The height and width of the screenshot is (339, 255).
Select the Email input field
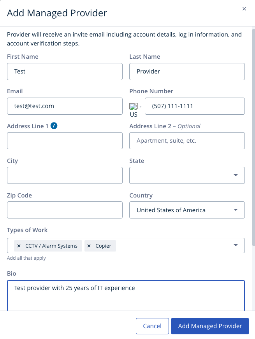[x=65, y=106]
